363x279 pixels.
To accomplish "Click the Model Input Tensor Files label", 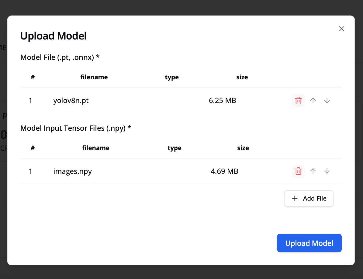I will pyautogui.click(x=76, y=128).
